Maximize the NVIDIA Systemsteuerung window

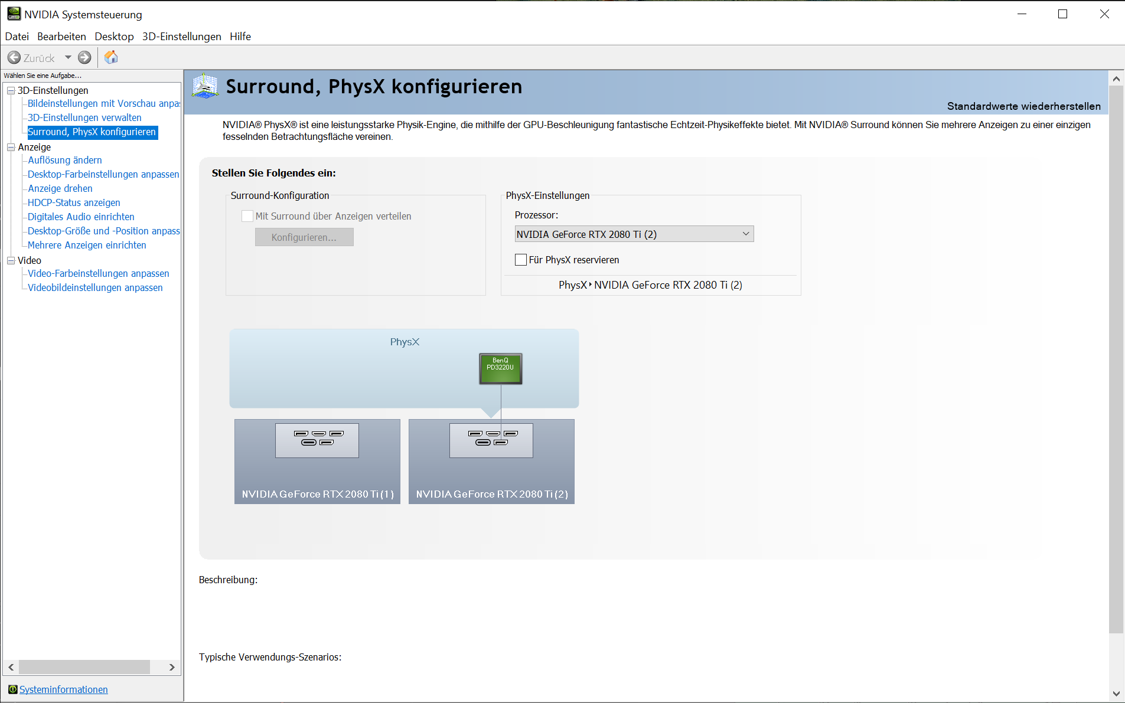pos(1063,14)
